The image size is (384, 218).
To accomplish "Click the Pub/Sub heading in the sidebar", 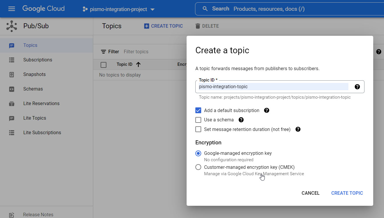I will (36, 26).
